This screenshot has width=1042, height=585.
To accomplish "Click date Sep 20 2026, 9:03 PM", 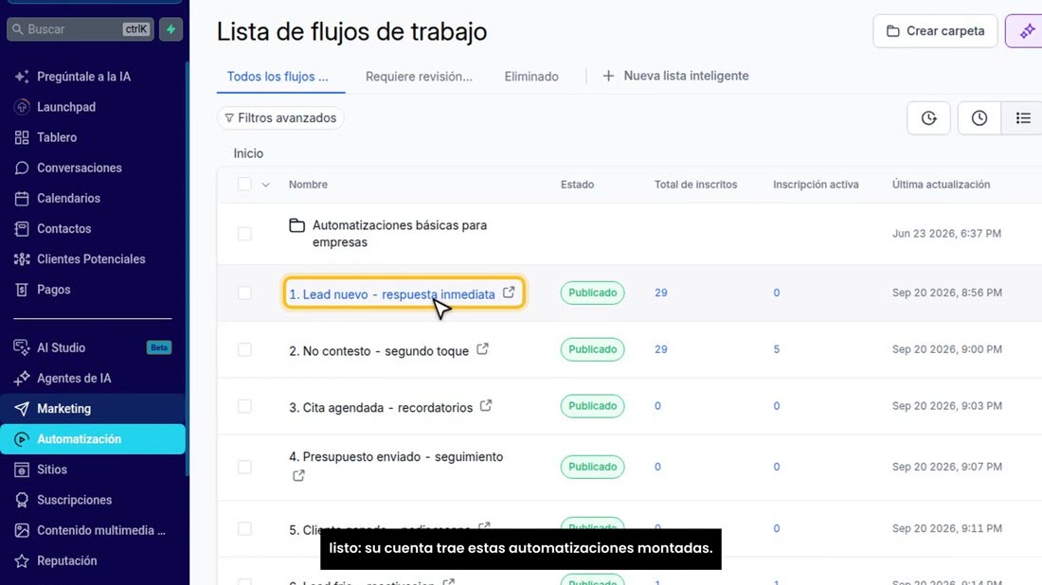I will tap(947, 406).
